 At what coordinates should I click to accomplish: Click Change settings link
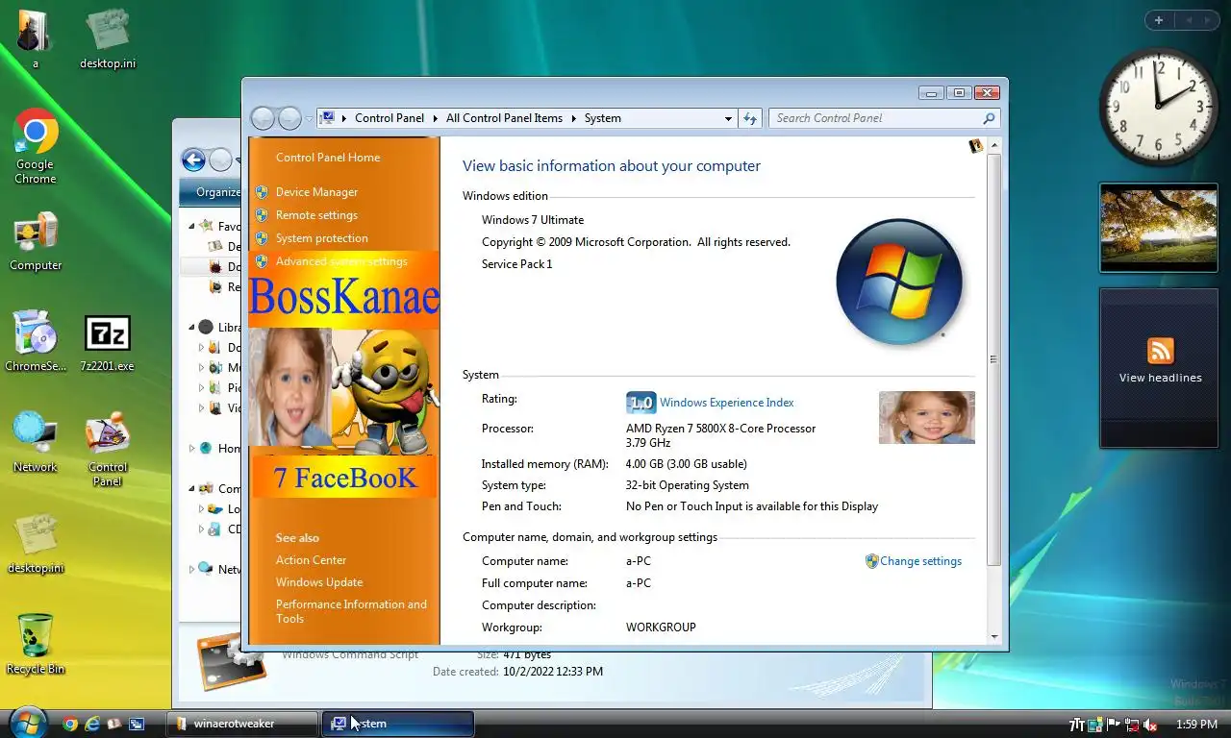920,561
